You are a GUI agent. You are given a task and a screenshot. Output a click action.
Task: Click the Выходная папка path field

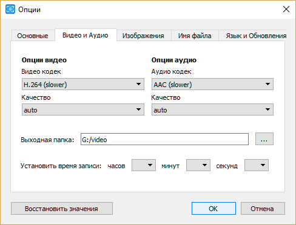[x=164, y=139]
